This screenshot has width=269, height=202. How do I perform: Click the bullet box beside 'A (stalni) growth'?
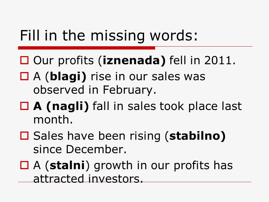point(24,165)
